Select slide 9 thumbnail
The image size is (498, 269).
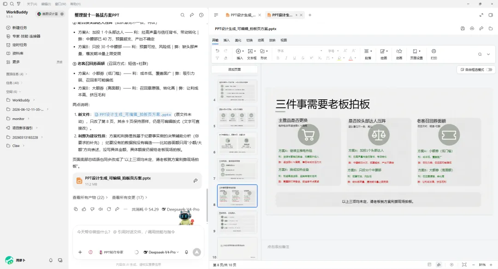point(237,222)
